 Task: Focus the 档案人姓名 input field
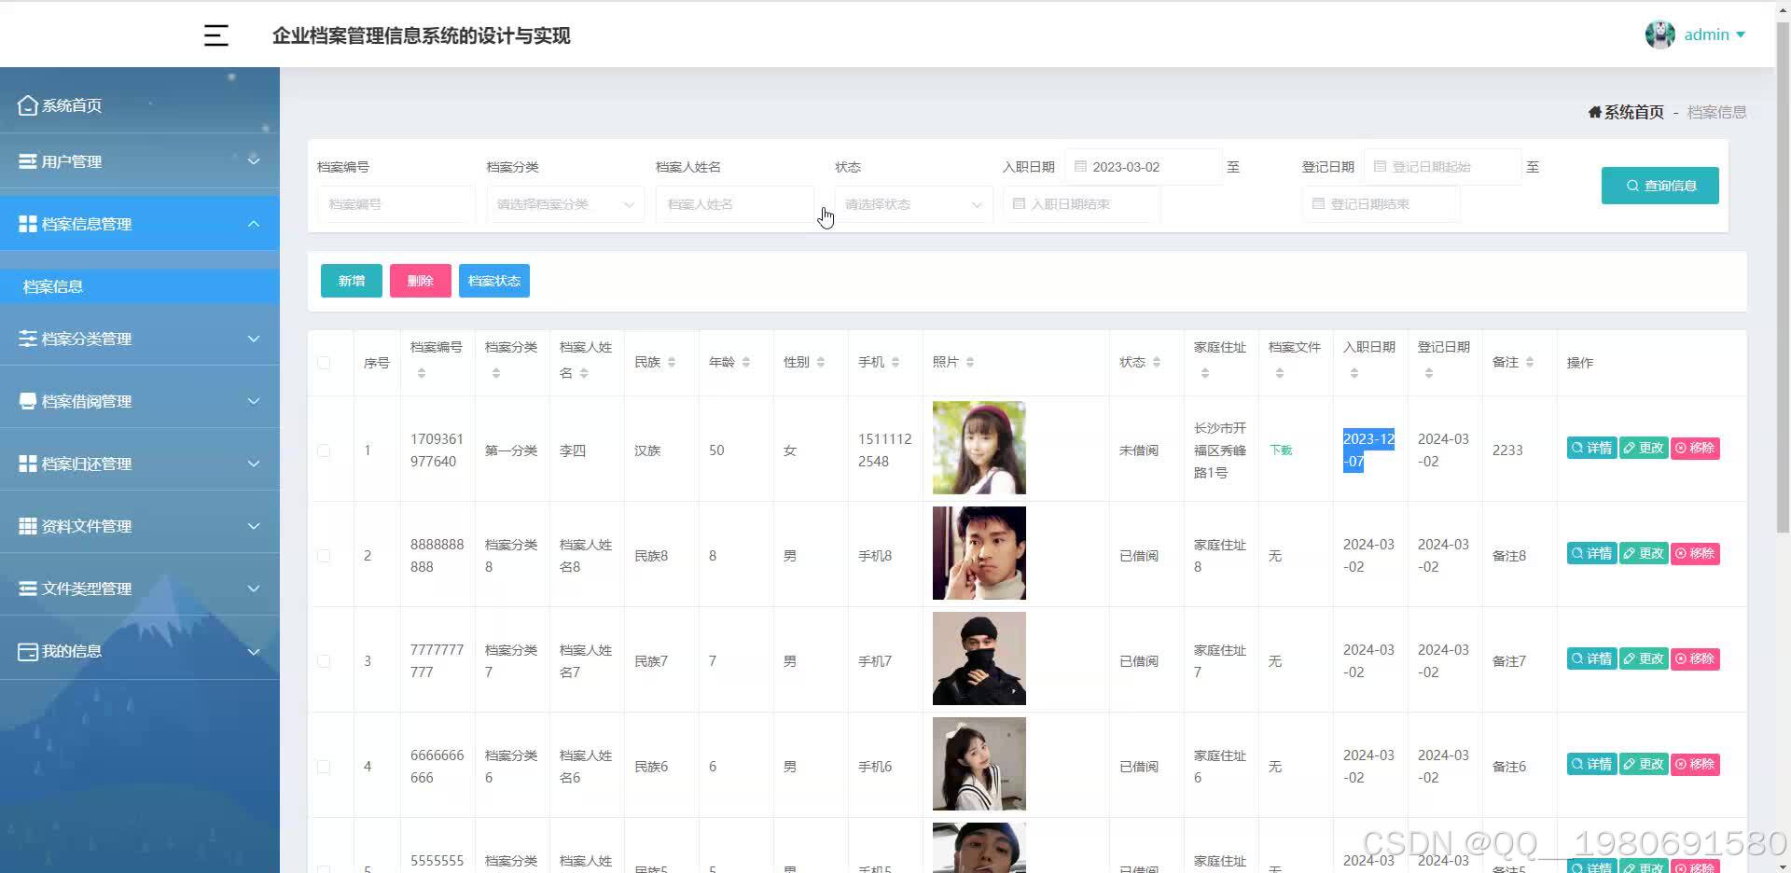tap(735, 204)
